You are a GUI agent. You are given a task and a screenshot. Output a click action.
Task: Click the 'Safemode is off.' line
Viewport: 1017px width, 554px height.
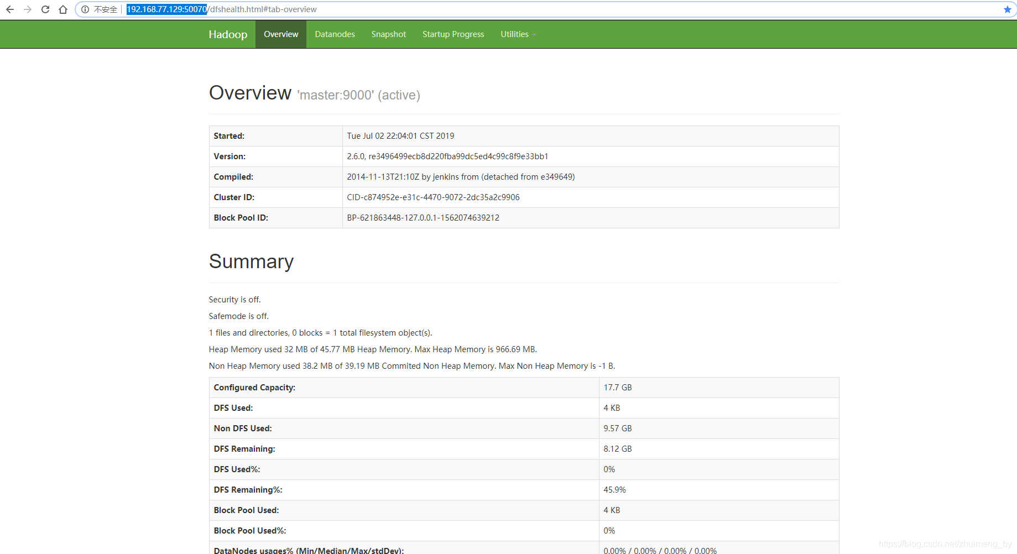point(238,316)
